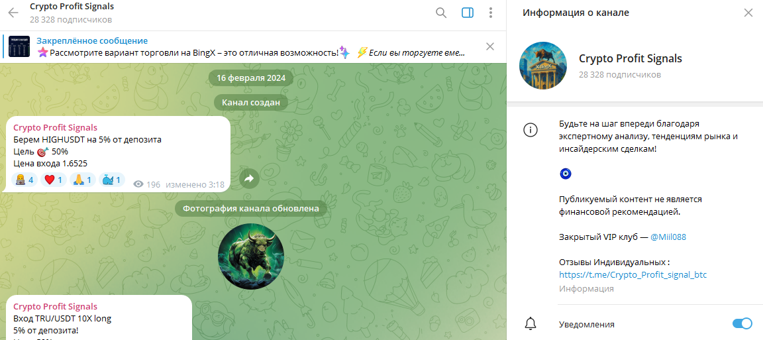Click the views eye icon showing 196
763x340 pixels.
click(138, 185)
